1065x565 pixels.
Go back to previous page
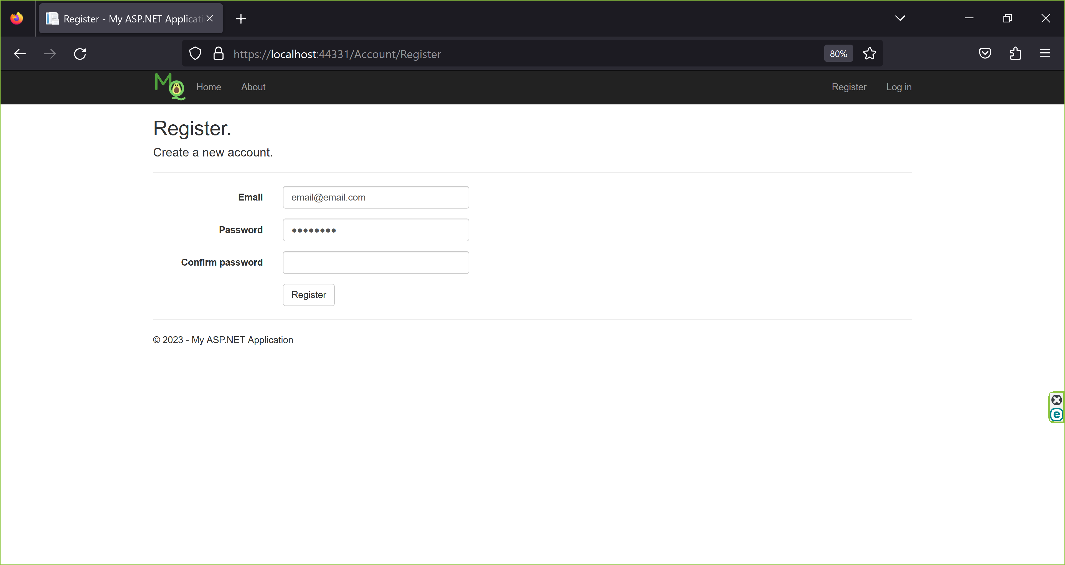click(20, 54)
